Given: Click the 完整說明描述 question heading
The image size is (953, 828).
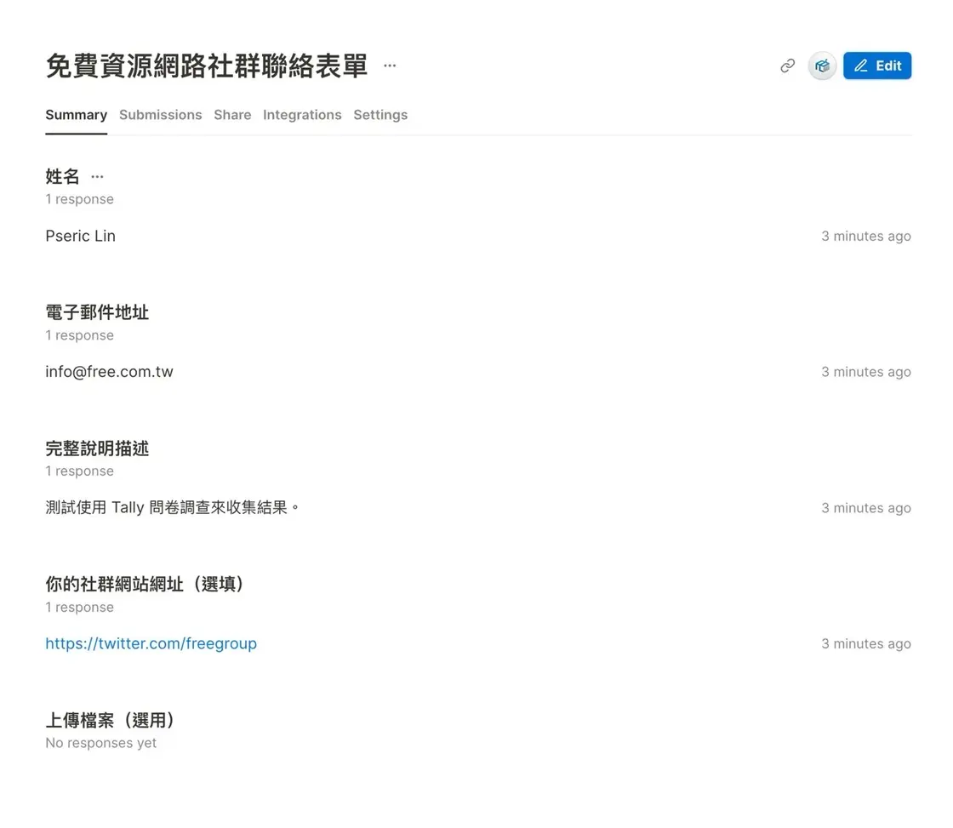Looking at the screenshot, I should point(97,448).
